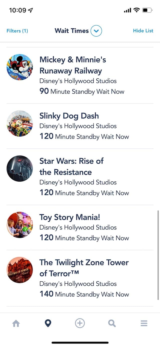Click the list scrollbar on right edge

pos(158,255)
